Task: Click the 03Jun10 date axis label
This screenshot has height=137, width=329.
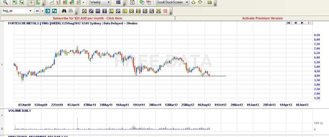Action: (x=25, y=105)
